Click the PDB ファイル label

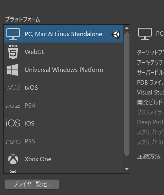tap(150, 83)
